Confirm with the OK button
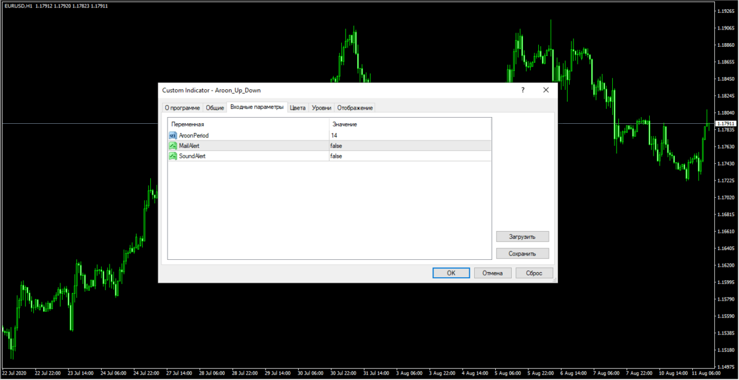This screenshot has width=739, height=380. click(451, 273)
